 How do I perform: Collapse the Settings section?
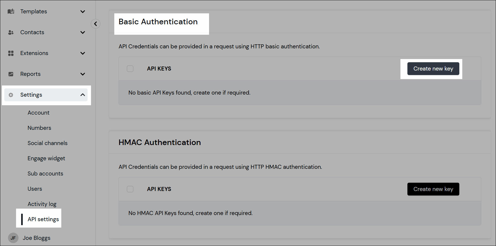click(x=82, y=95)
